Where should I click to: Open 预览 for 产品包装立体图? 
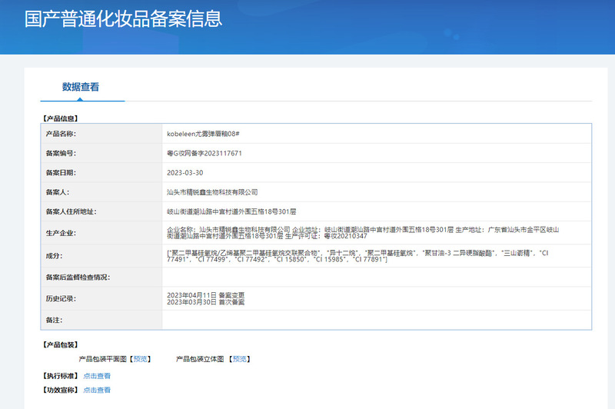click(x=240, y=359)
